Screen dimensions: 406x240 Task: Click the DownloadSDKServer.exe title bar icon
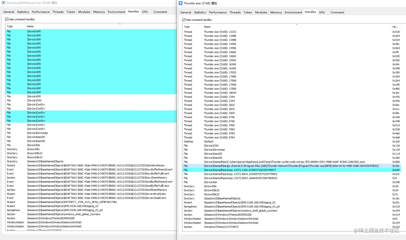click(x=4, y=3)
